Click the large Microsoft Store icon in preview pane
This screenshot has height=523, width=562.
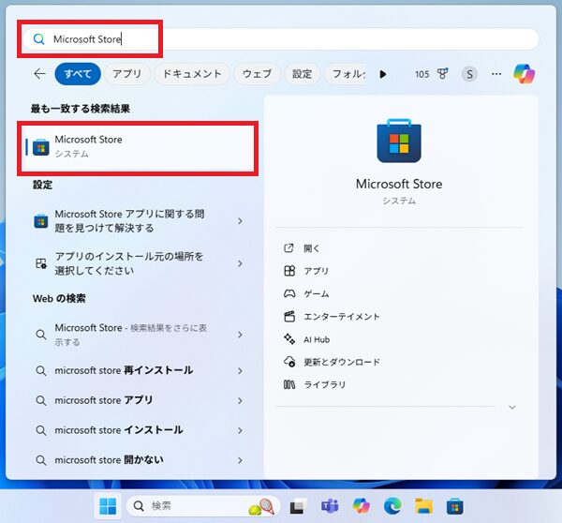pos(399,141)
